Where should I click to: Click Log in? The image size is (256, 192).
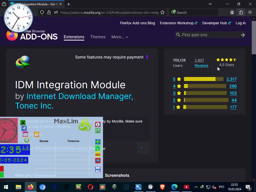coord(241,23)
